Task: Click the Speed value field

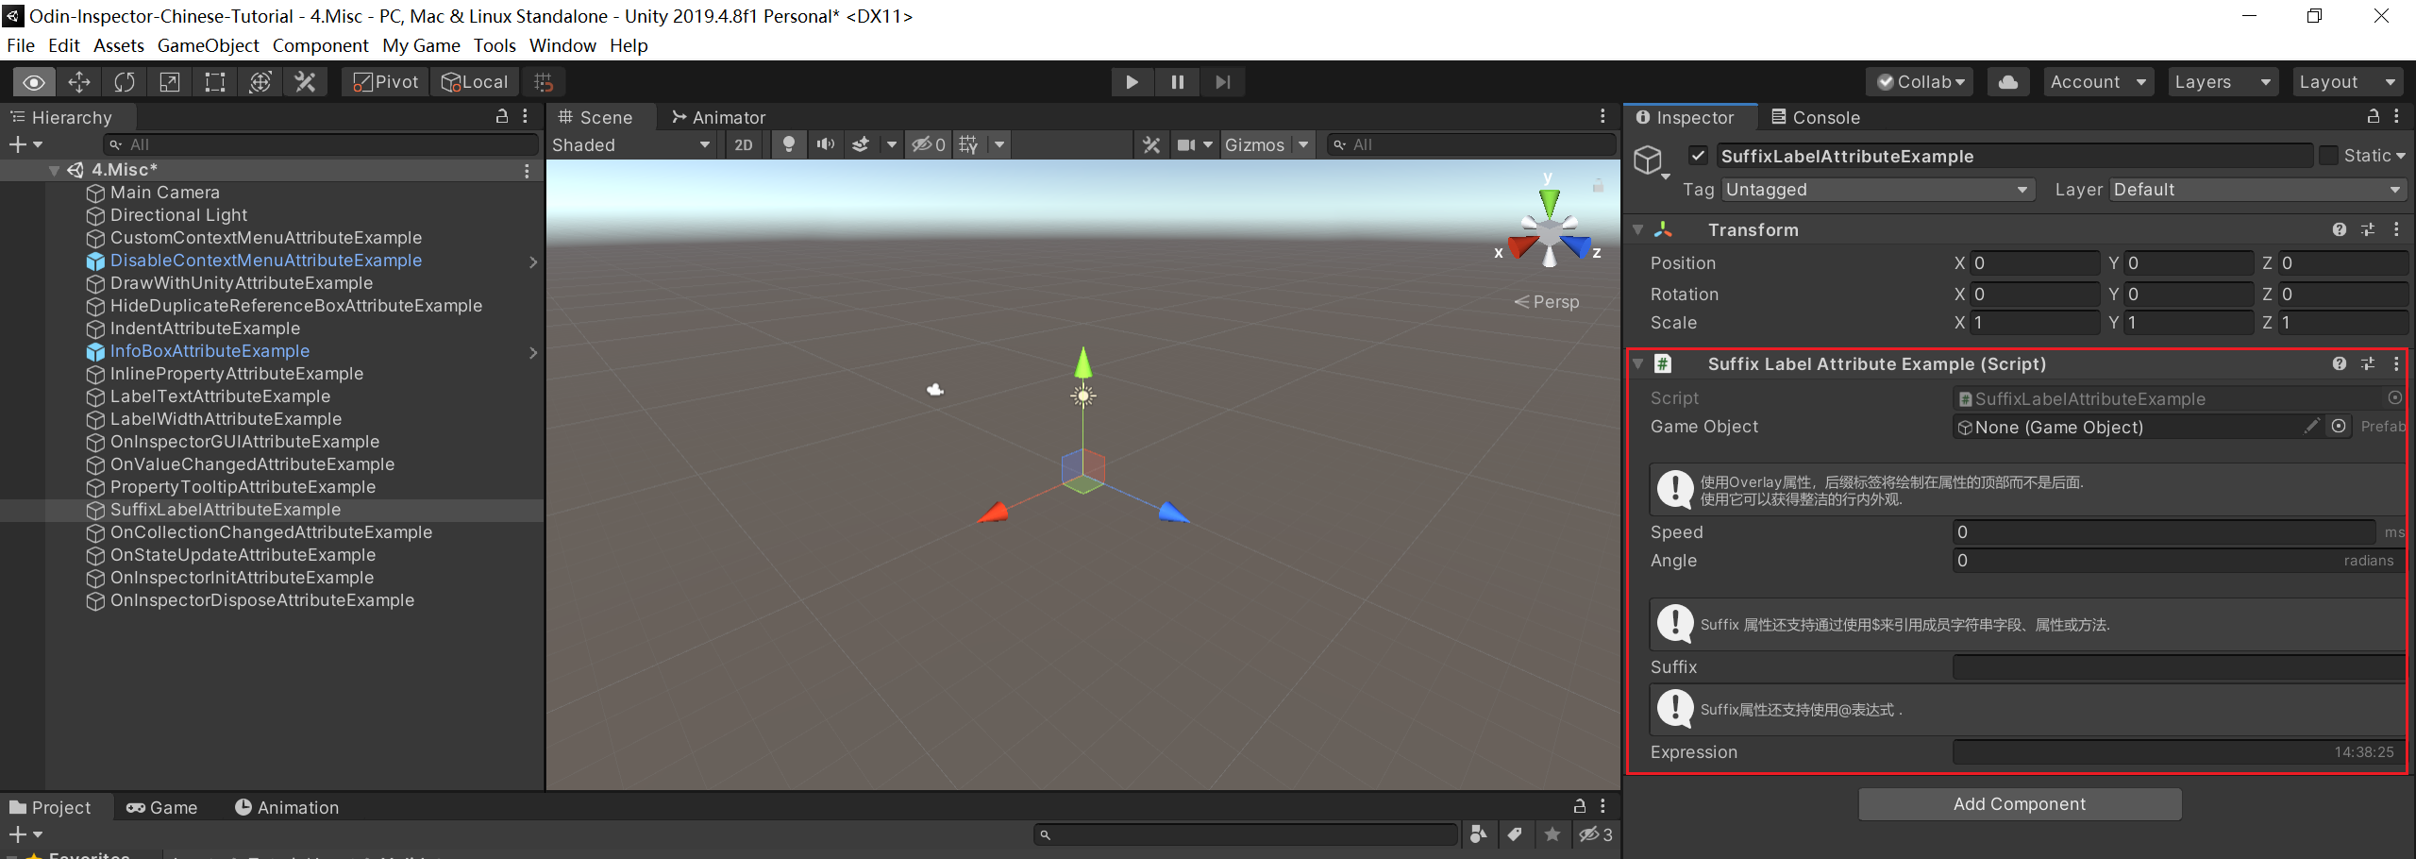Action: pyautogui.click(x=2163, y=532)
